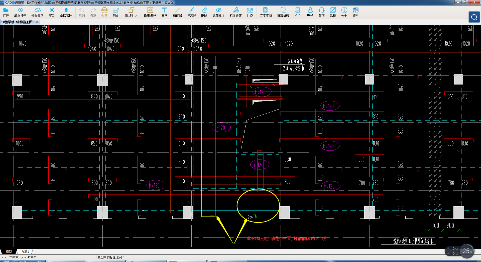Switch to the 布局1 (Layout1) tab
The image size is (481, 262).
pyautogui.click(x=25, y=251)
